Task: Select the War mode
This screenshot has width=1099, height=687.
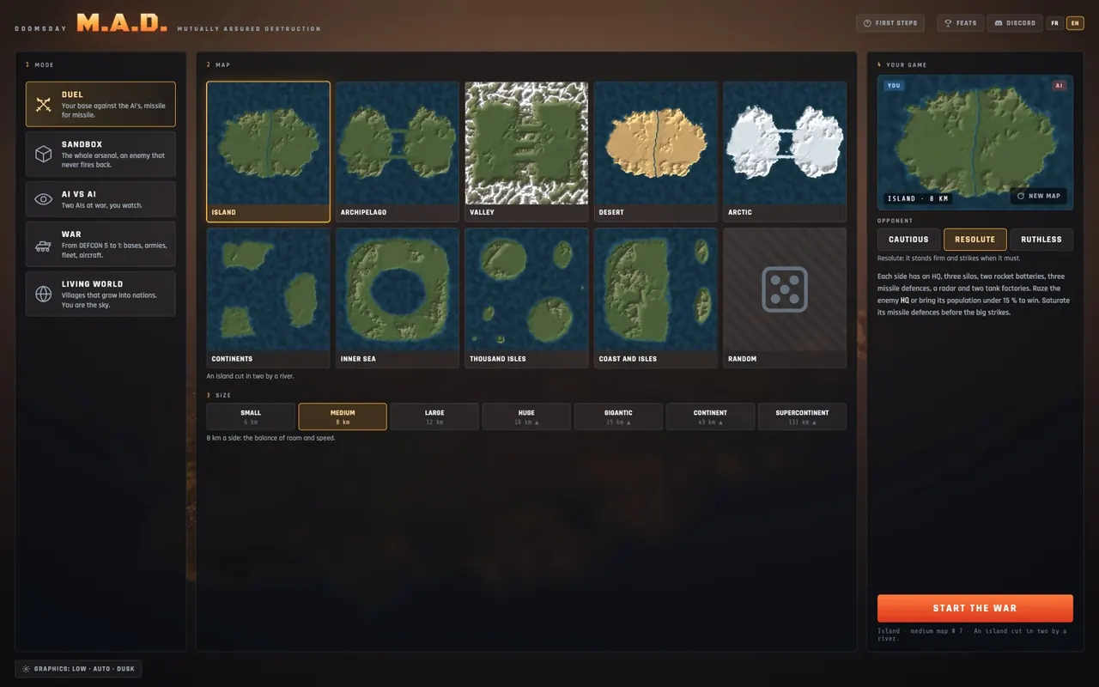Action: (100, 245)
